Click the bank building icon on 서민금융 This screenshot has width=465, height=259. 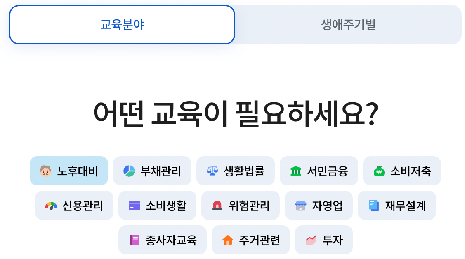tap(296, 171)
